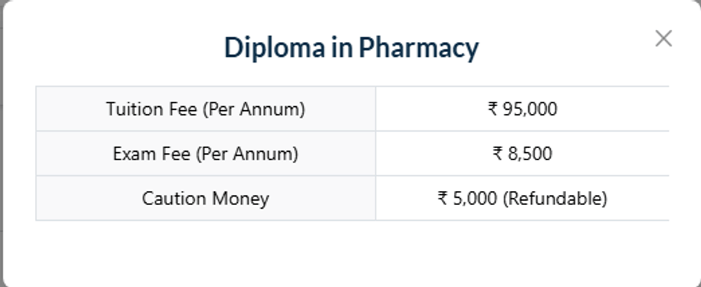701x287 pixels.
Task: Close the Diploma in Pharmacy dialog
Action: (x=663, y=38)
